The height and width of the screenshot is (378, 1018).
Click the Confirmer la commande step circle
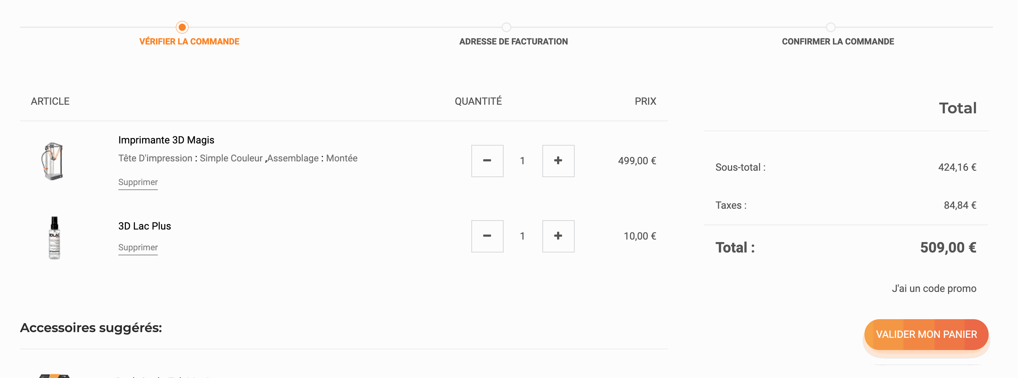click(x=831, y=27)
